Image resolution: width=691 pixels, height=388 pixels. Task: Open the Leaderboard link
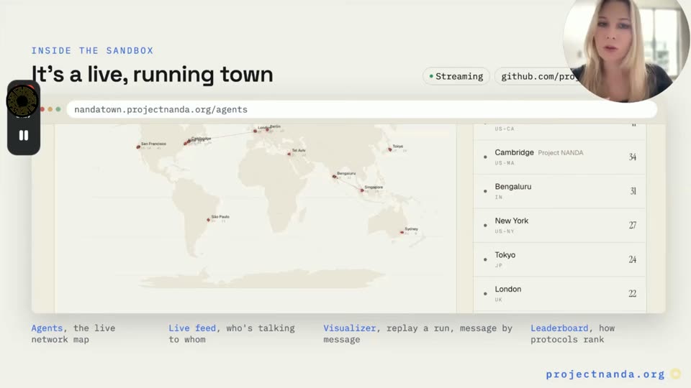(559, 328)
